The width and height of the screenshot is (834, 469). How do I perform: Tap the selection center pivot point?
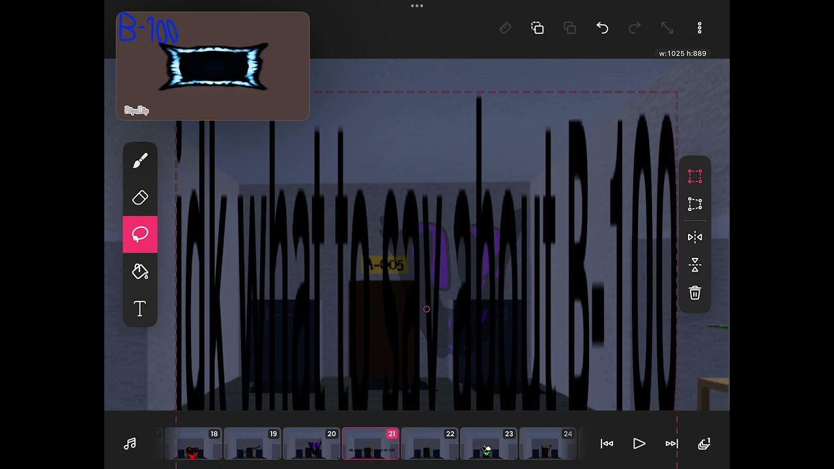pyautogui.click(x=427, y=309)
